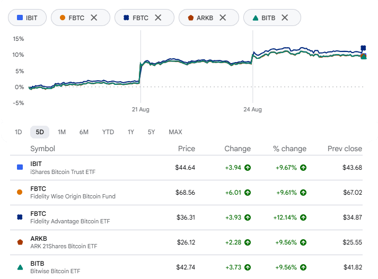Remove the dark-blue FBTC comparison chip
The height and width of the screenshot is (279, 378).
click(158, 18)
